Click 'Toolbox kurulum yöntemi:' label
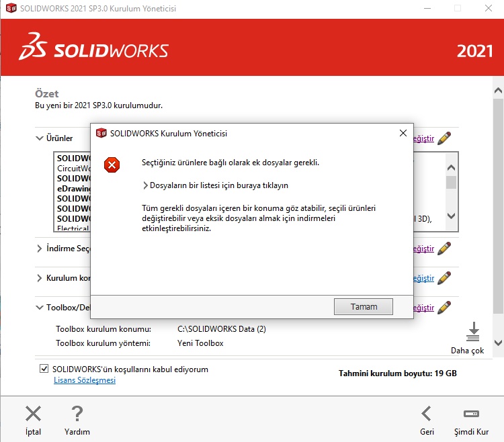This screenshot has width=504, height=442. [103, 343]
